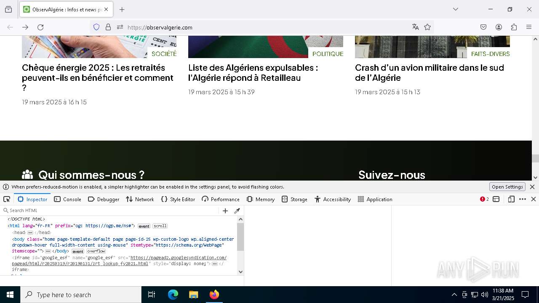Image resolution: width=539 pixels, height=303 pixels.
Task: Toggle the split console icon in DevTools
Action: pyautogui.click(x=496, y=199)
